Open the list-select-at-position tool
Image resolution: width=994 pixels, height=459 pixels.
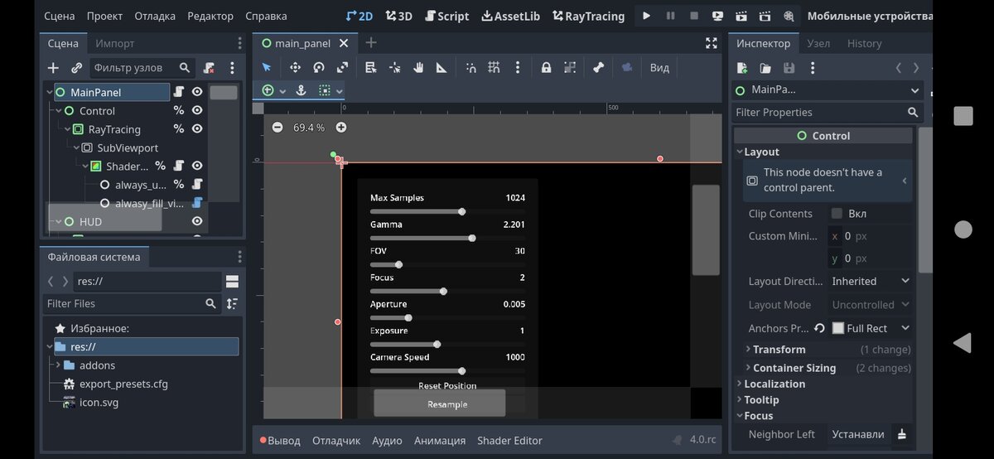371,68
